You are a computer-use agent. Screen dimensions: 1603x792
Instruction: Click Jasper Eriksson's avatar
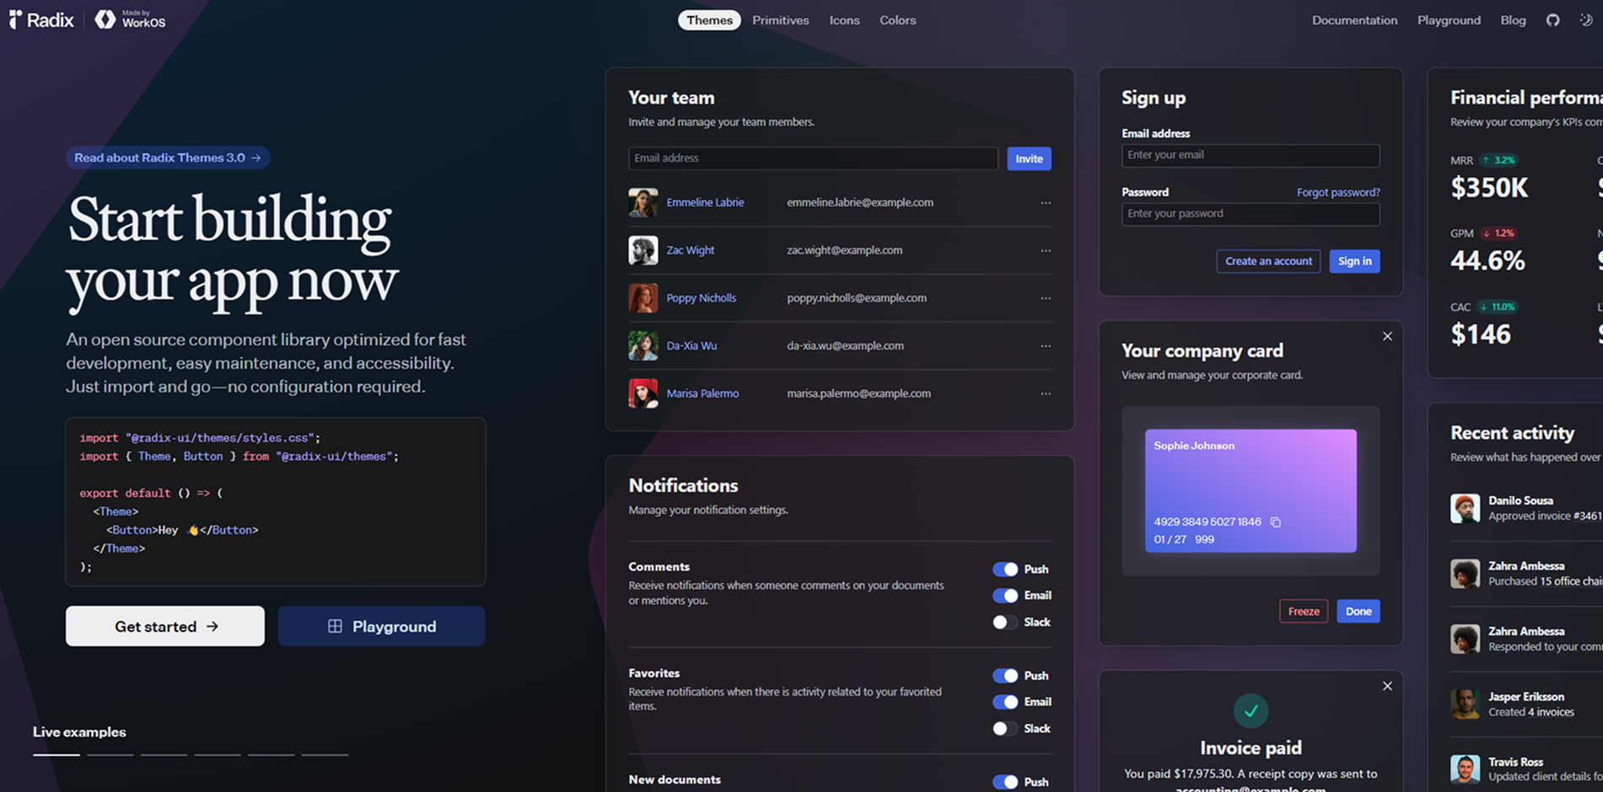point(1465,704)
